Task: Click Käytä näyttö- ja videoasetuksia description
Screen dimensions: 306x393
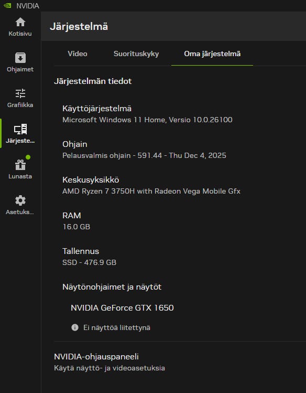Action: [x=110, y=368]
